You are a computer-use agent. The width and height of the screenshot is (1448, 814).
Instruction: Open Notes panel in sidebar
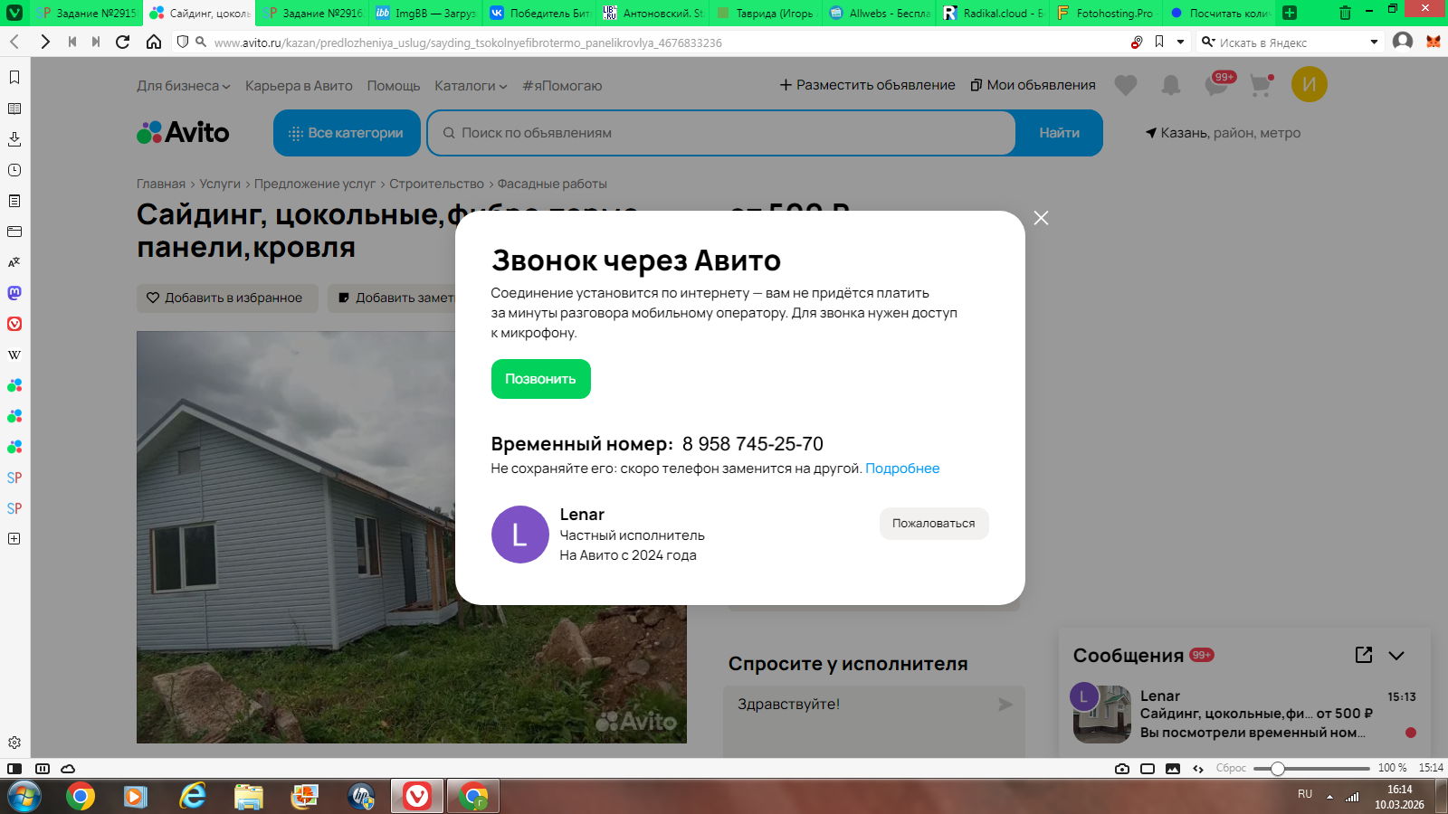[x=14, y=201]
